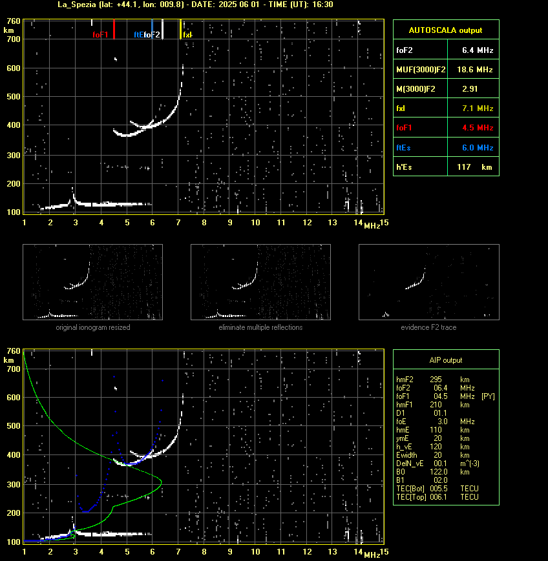Select the AIP foF1 04.5 MHz row
Viewport: 548px width, 561px height.
pyautogui.click(x=445, y=396)
